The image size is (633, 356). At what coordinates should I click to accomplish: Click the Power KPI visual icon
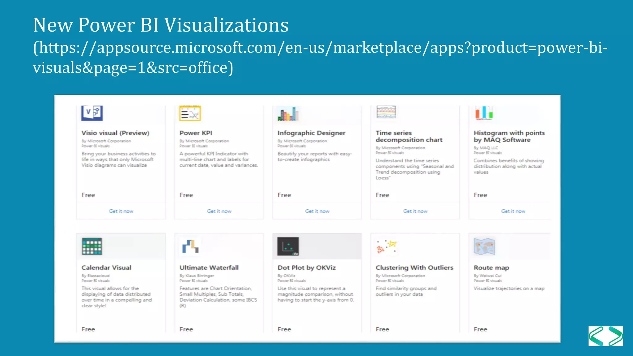[x=190, y=113]
